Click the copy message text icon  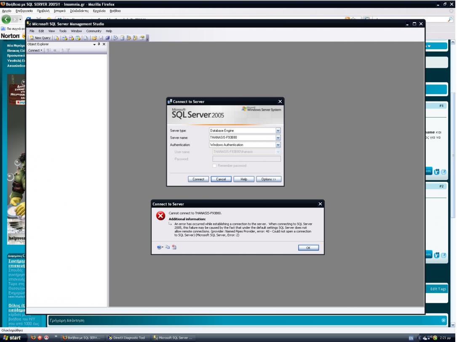tap(167, 247)
